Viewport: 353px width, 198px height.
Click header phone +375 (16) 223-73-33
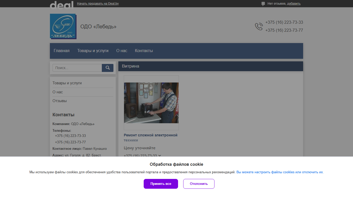tap(284, 22)
